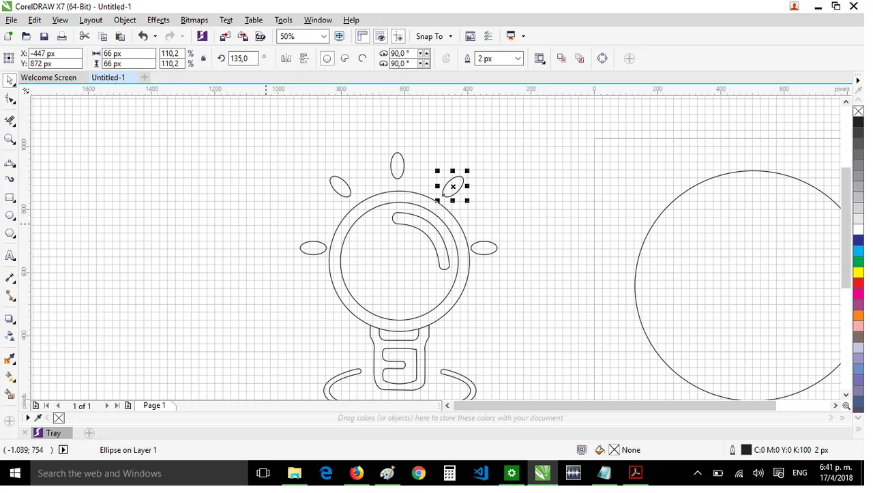Open the wrap text options flyout
Viewport: 873px width, 493px height.
(x=539, y=59)
